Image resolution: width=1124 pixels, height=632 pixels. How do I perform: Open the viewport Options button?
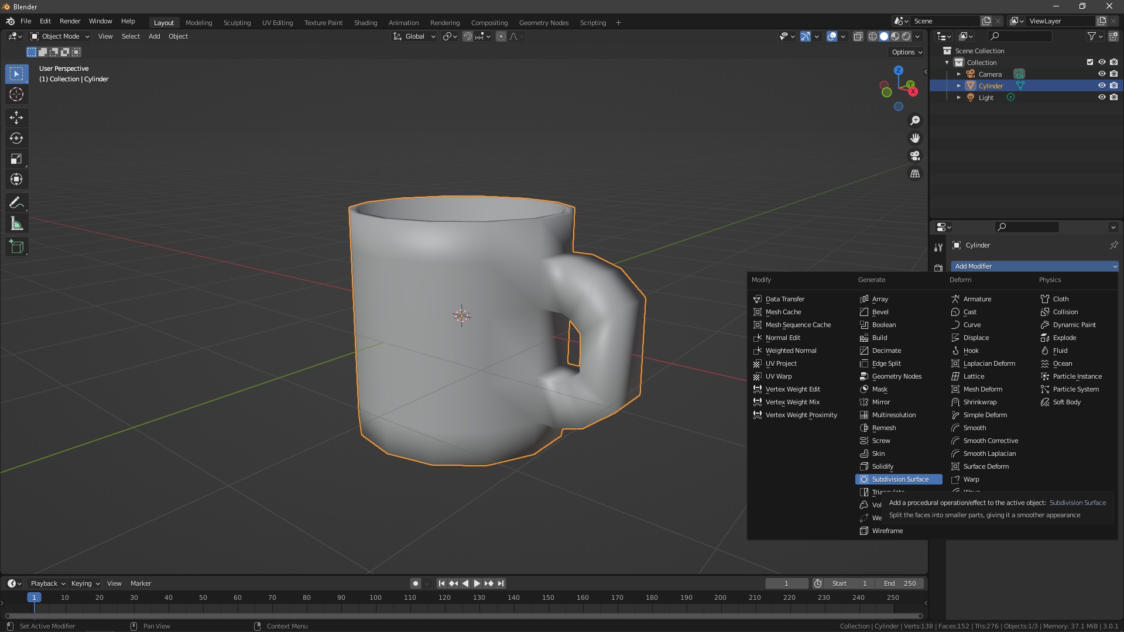tap(907, 52)
